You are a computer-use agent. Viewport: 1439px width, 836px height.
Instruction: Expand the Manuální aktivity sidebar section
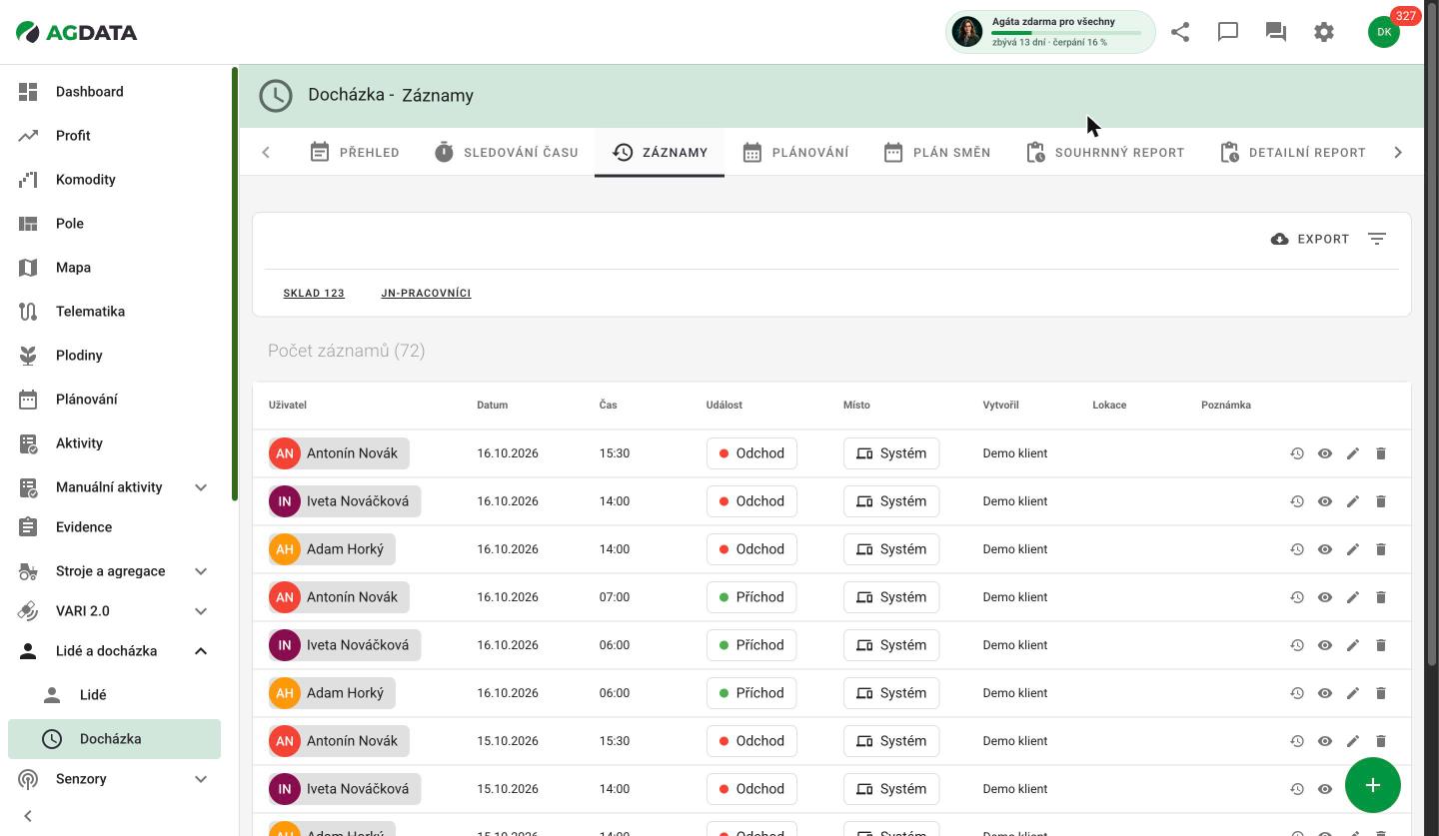(201, 487)
